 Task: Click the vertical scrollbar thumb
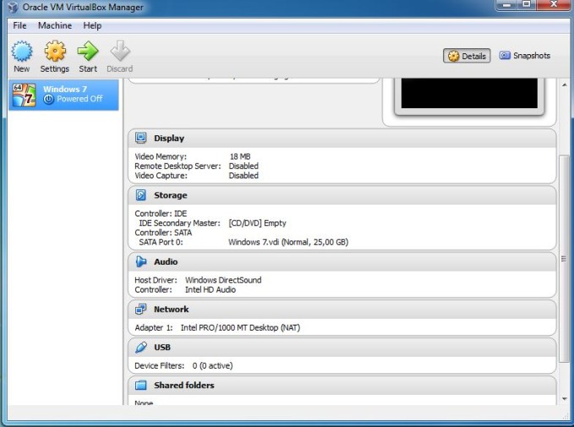[x=564, y=258]
